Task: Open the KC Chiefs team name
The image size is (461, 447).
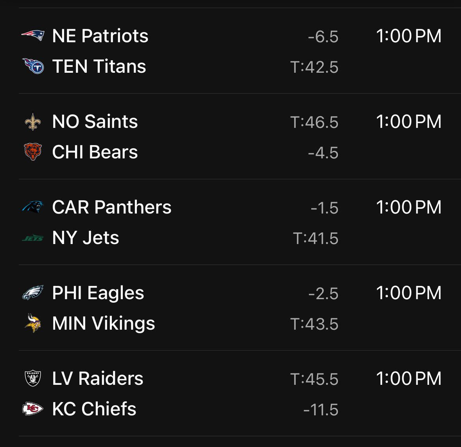Action: 94,409
